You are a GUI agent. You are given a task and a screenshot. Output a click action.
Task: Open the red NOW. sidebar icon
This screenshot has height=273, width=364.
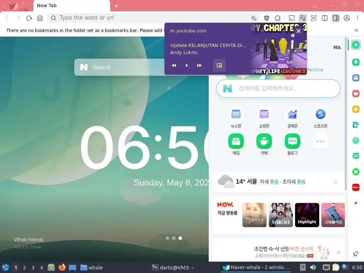[355, 187]
